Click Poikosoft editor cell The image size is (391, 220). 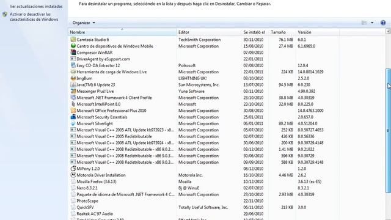(187, 65)
